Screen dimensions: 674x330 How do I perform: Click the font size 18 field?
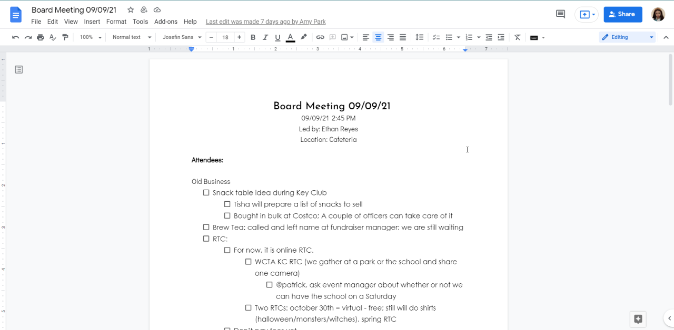tap(225, 37)
